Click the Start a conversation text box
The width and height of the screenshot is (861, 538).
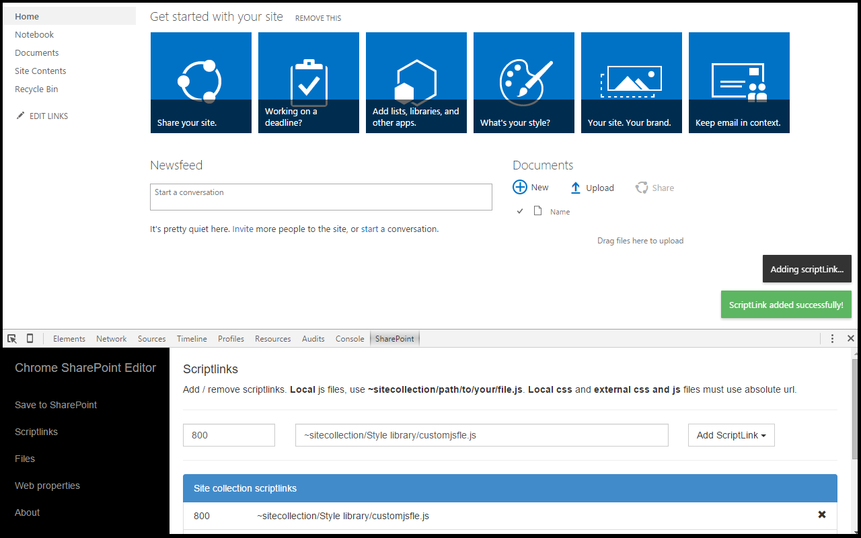pyautogui.click(x=321, y=197)
